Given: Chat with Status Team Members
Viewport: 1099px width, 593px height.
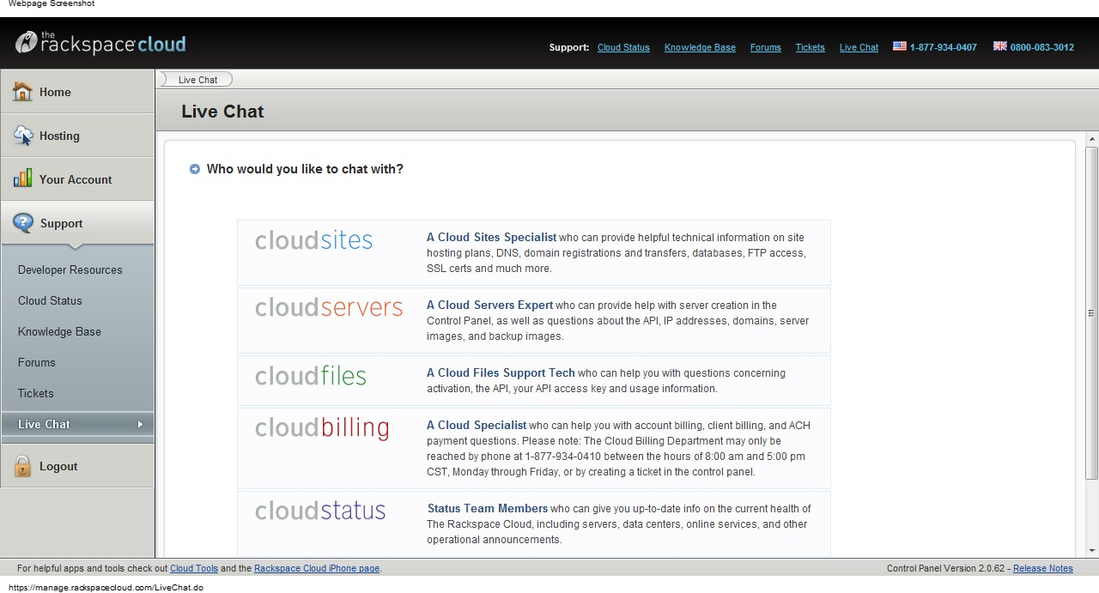Looking at the screenshot, I should click(488, 509).
